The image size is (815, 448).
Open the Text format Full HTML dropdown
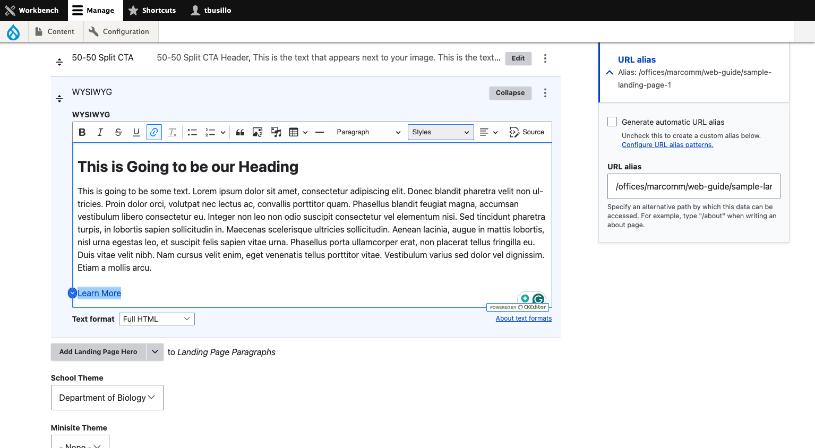point(157,319)
